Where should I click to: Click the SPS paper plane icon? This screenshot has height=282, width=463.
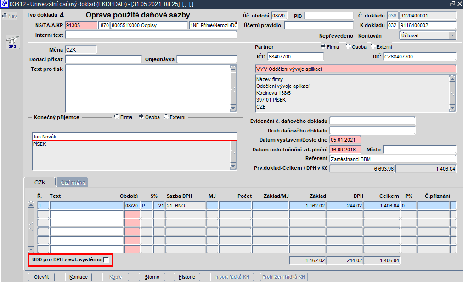(x=13, y=42)
